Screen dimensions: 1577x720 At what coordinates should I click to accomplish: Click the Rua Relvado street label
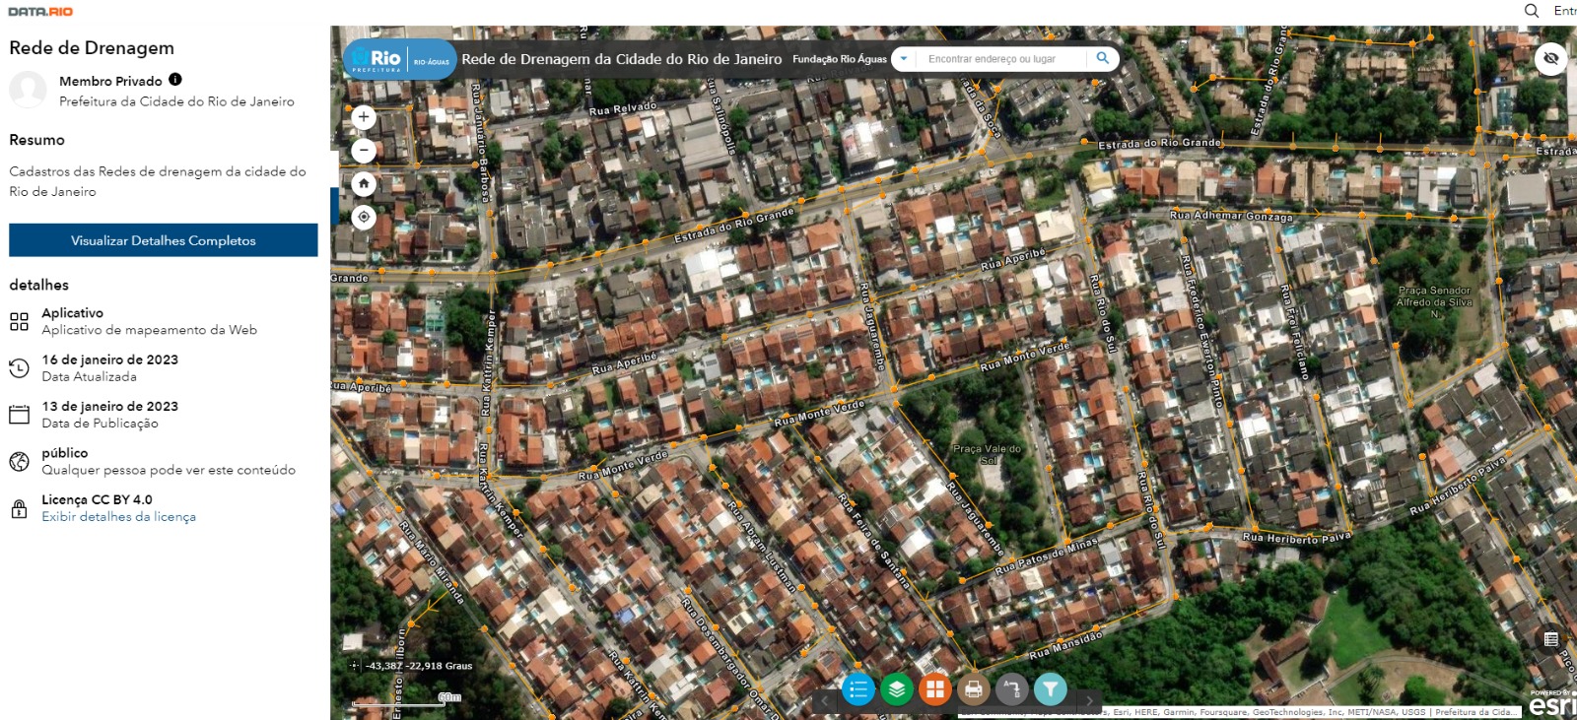coord(623,108)
